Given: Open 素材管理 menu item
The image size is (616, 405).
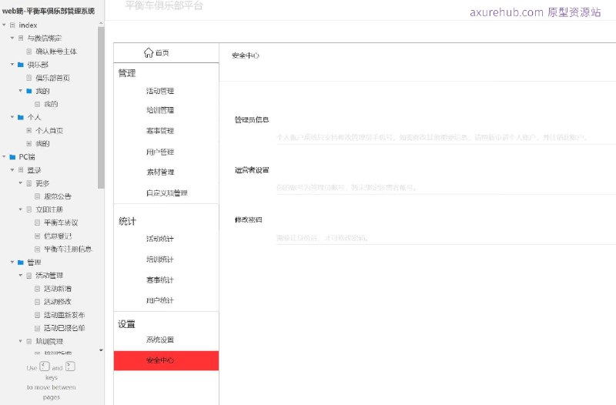Looking at the screenshot, I should tap(160, 172).
